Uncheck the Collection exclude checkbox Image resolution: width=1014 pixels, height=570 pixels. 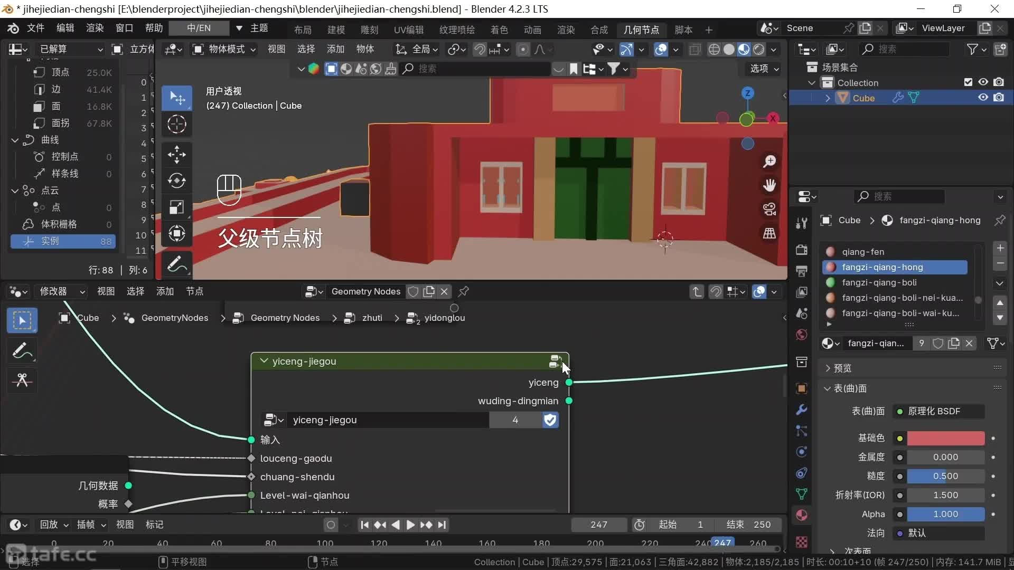coord(968,82)
